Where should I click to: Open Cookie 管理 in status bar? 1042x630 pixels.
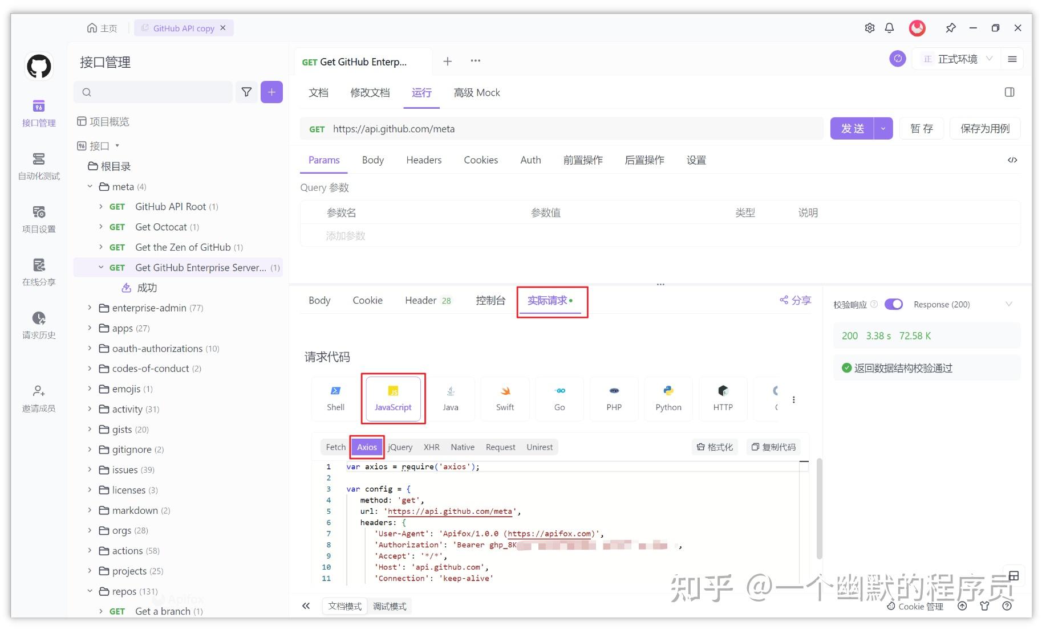tap(915, 607)
